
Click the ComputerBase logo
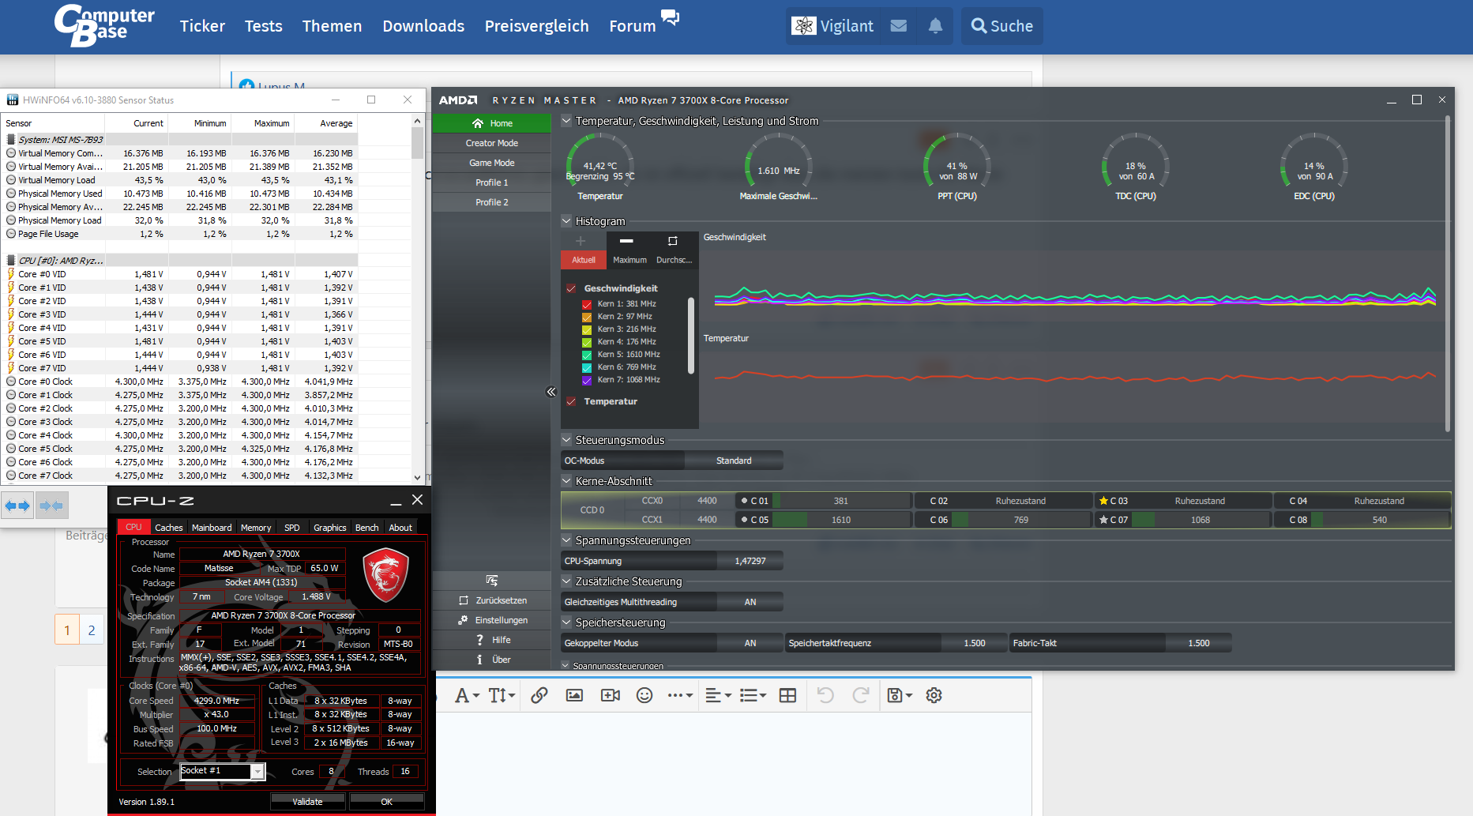[104, 25]
